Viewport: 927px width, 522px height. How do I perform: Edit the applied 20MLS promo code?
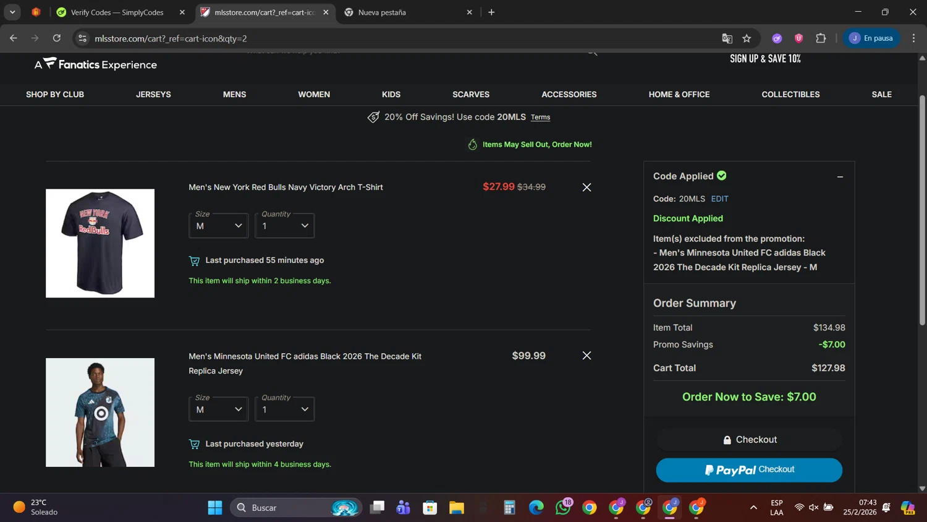click(x=719, y=199)
